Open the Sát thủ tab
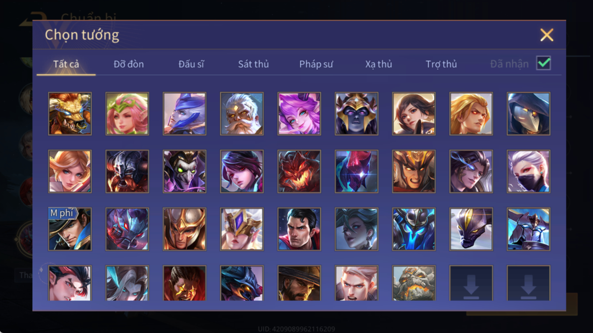The height and width of the screenshot is (333, 593). [253, 64]
